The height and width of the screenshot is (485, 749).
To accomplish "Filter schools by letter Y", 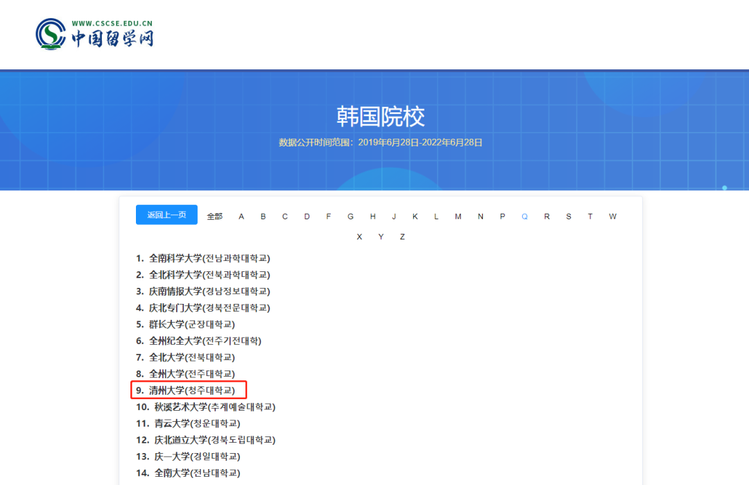I will [381, 237].
